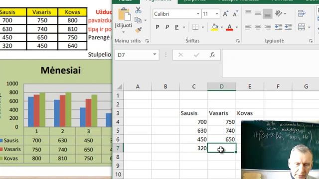Click the Merge and Center icon

tap(302, 27)
